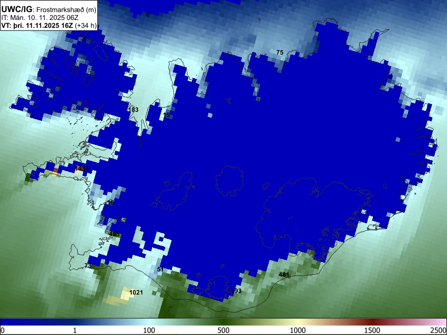Select the 1500 tick on the color scale
Image resolution: width=447 pixels, height=335 pixels.
(372, 330)
